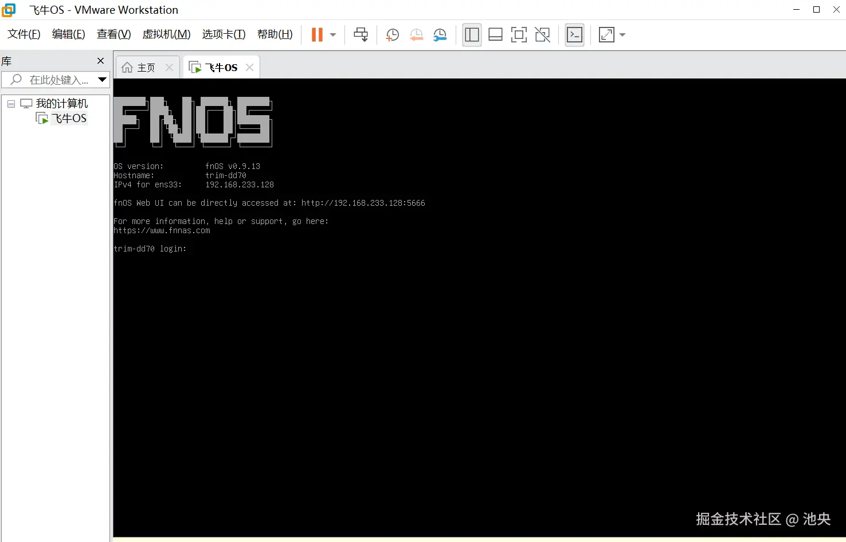Switch to the 主页 tab
Image resolution: width=846 pixels, height=542 pixels.
pos(144,67)
